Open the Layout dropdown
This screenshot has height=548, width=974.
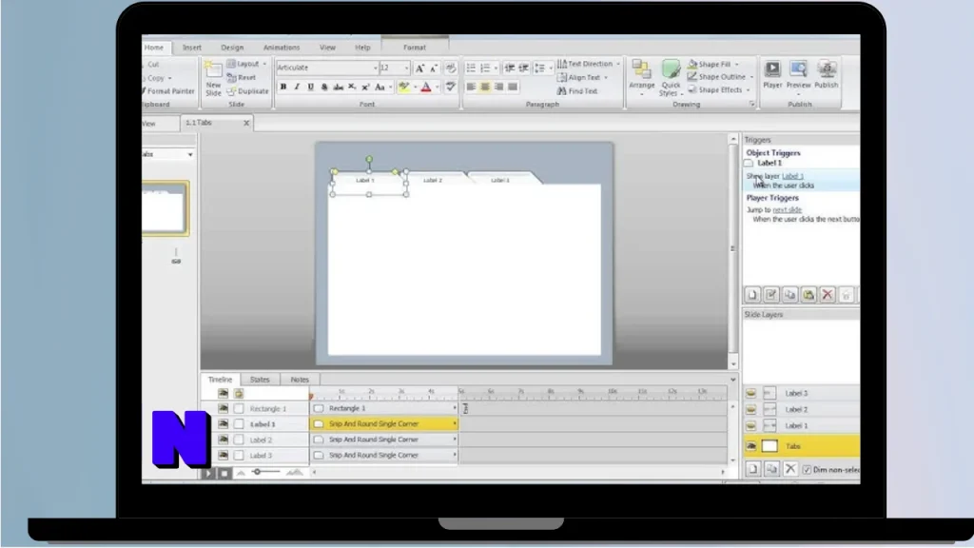coord(246,64)
